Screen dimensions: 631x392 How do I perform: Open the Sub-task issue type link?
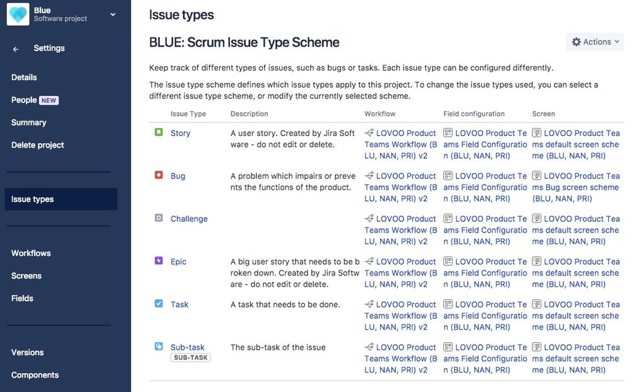coord(188,347)
